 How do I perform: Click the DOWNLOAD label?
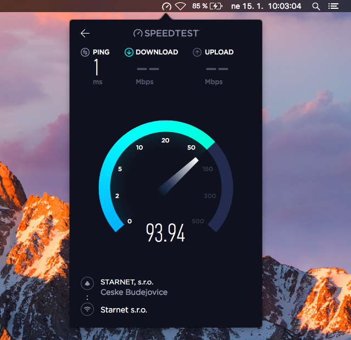(157, 52)
